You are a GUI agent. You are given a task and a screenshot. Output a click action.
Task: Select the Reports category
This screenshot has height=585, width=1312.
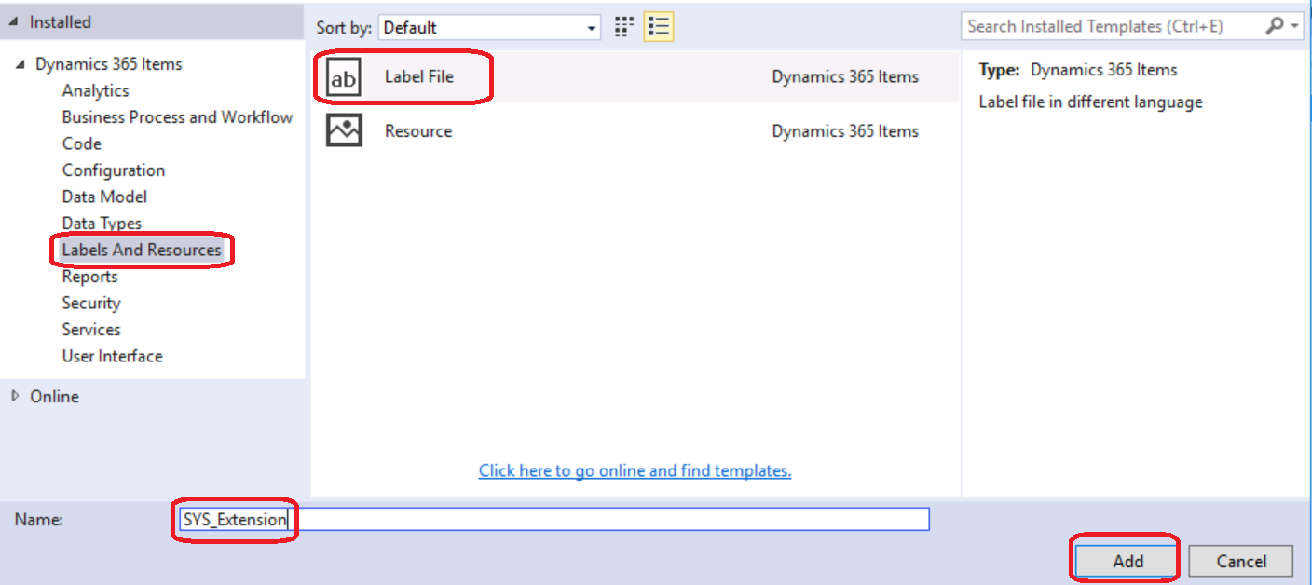(x=89, y=277)
